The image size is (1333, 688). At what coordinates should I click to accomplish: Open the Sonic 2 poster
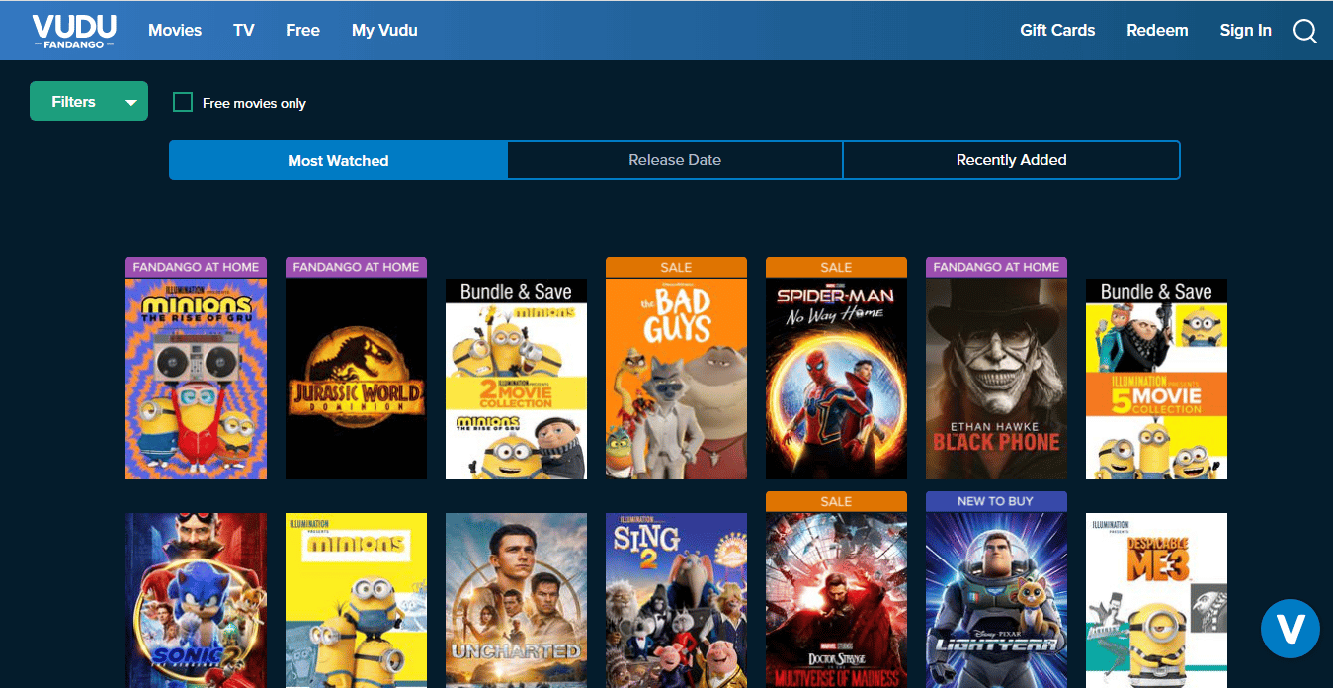pos(196,600)
